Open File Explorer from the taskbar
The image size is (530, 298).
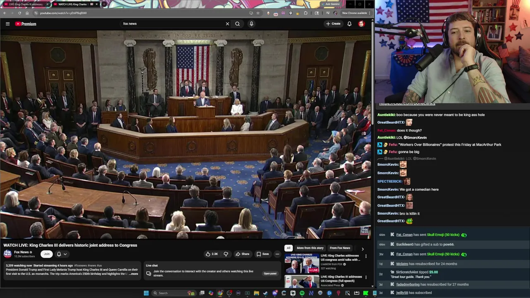(x=256, y=293)
